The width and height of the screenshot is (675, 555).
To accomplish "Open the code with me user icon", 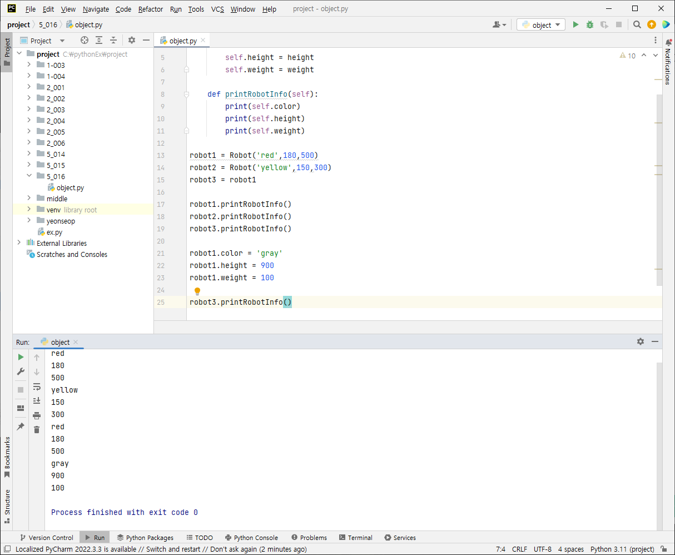I will [499, 24].
